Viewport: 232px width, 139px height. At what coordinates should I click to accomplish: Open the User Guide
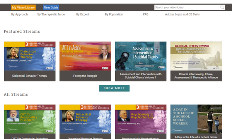click(x=51, y=7)
